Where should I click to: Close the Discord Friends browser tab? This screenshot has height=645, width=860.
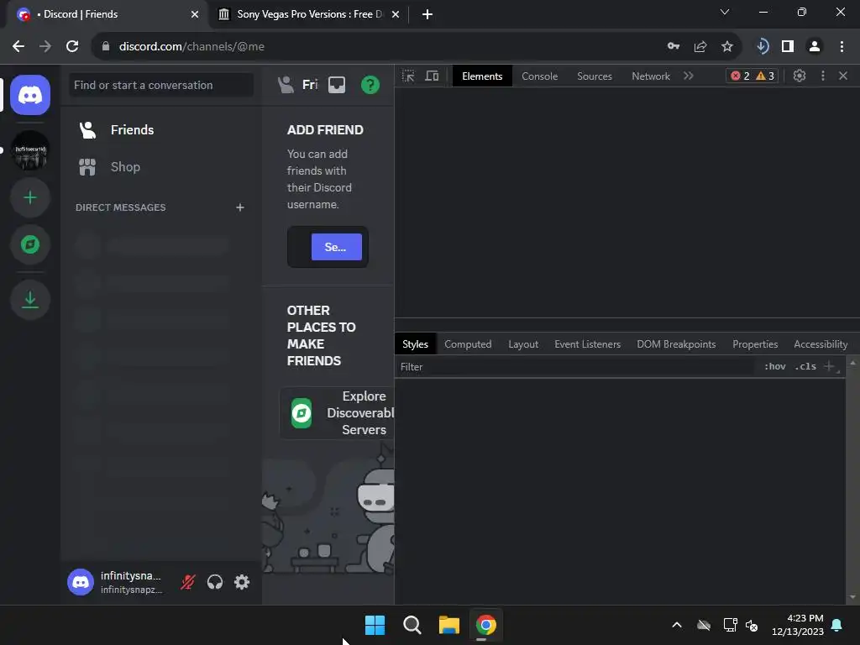(x=195, y=14)
